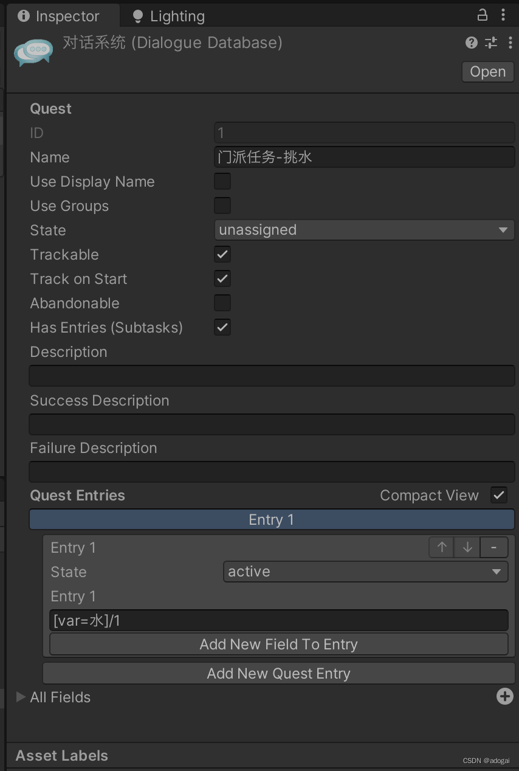This screenshot has height=771, width=519.
Task: Enable the Abandonable checkbox
Action: pyautogui.click(x=222, y=303)
